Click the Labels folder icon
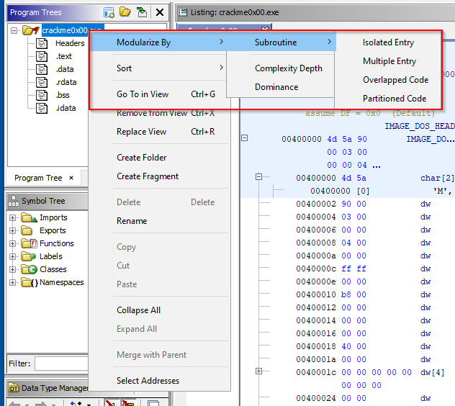This screenshot has height=406, width=455. pyautogui.click(x=29, y=256)
